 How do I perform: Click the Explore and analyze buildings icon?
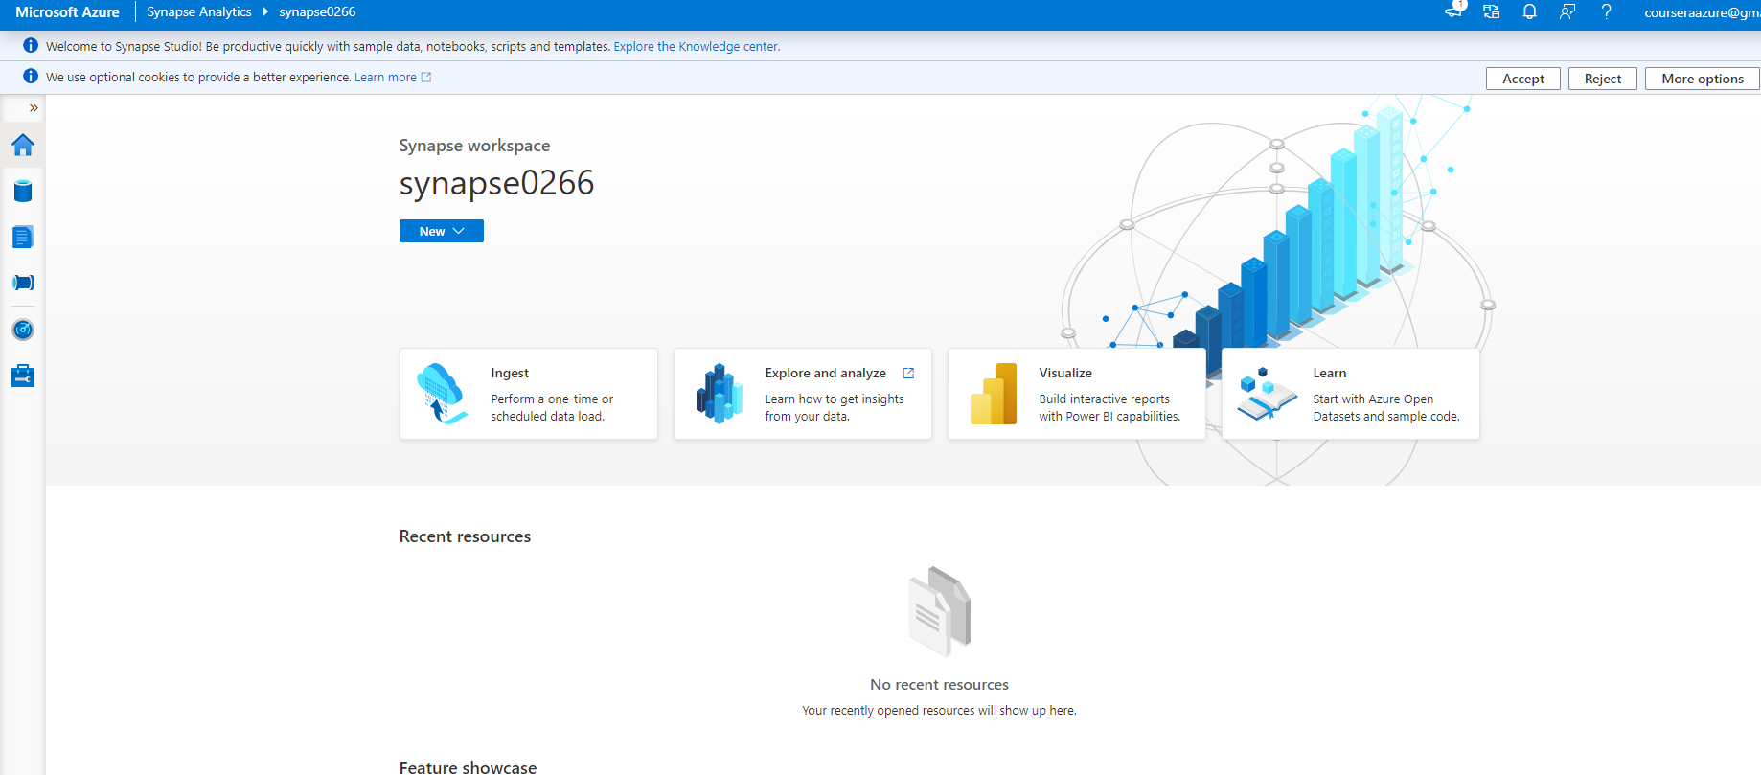point(720,394)
